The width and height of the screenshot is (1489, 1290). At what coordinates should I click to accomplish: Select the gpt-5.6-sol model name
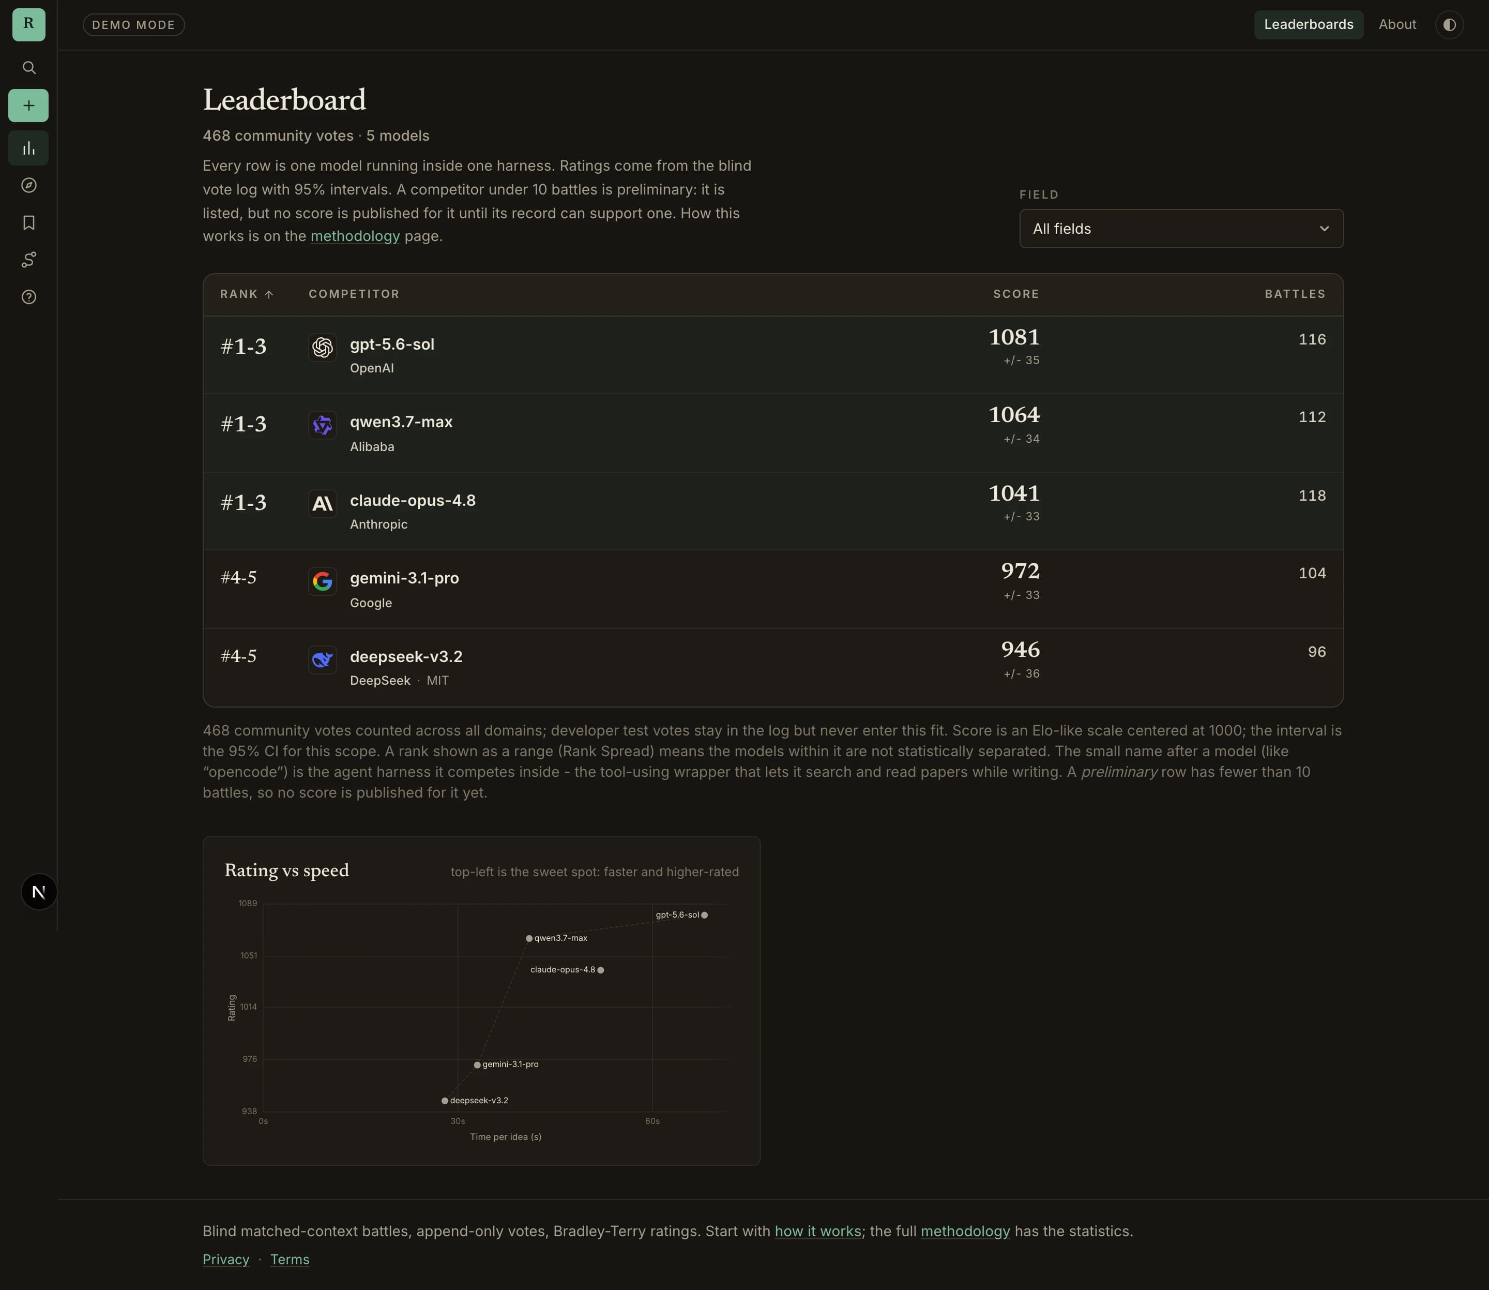tap(392, 345)
